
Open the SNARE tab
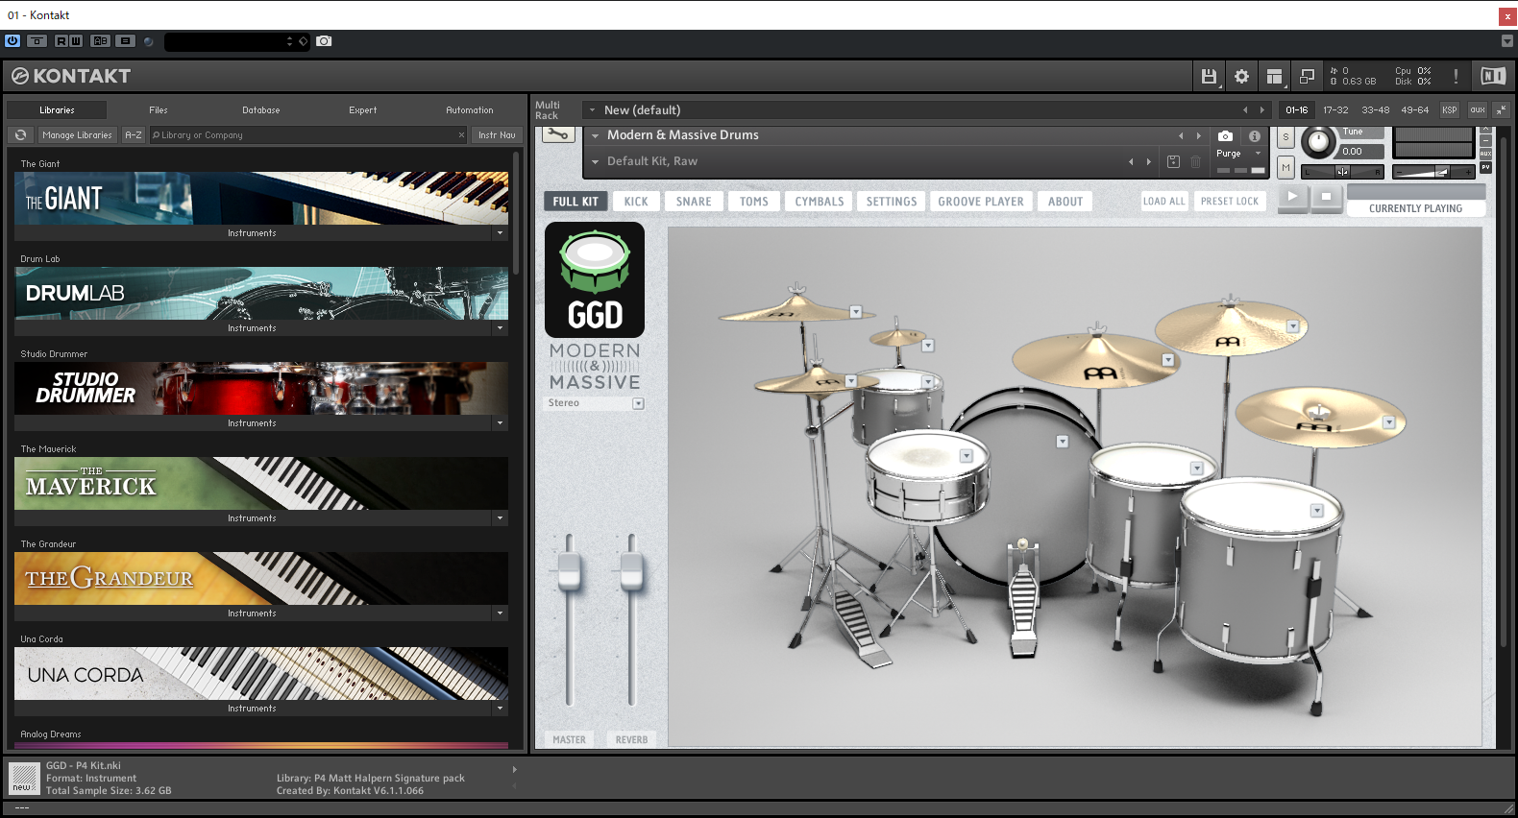tap(694, 202)
